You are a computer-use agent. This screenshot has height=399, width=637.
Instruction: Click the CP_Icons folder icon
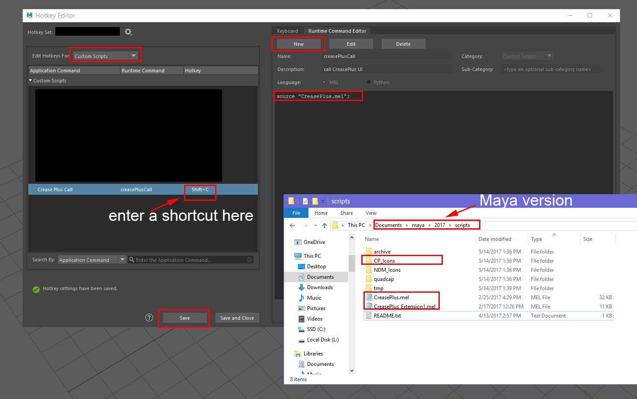[369, 261]
